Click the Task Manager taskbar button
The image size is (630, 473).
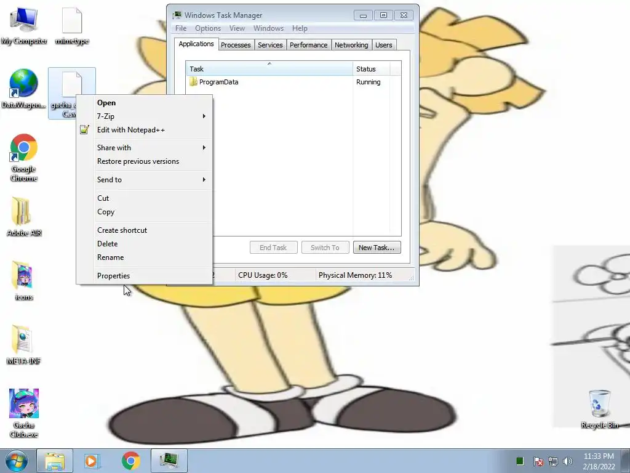pyautogui.click(x=169, y=461)
